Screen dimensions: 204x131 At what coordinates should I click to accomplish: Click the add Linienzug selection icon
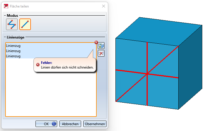(x=101, y=46)
